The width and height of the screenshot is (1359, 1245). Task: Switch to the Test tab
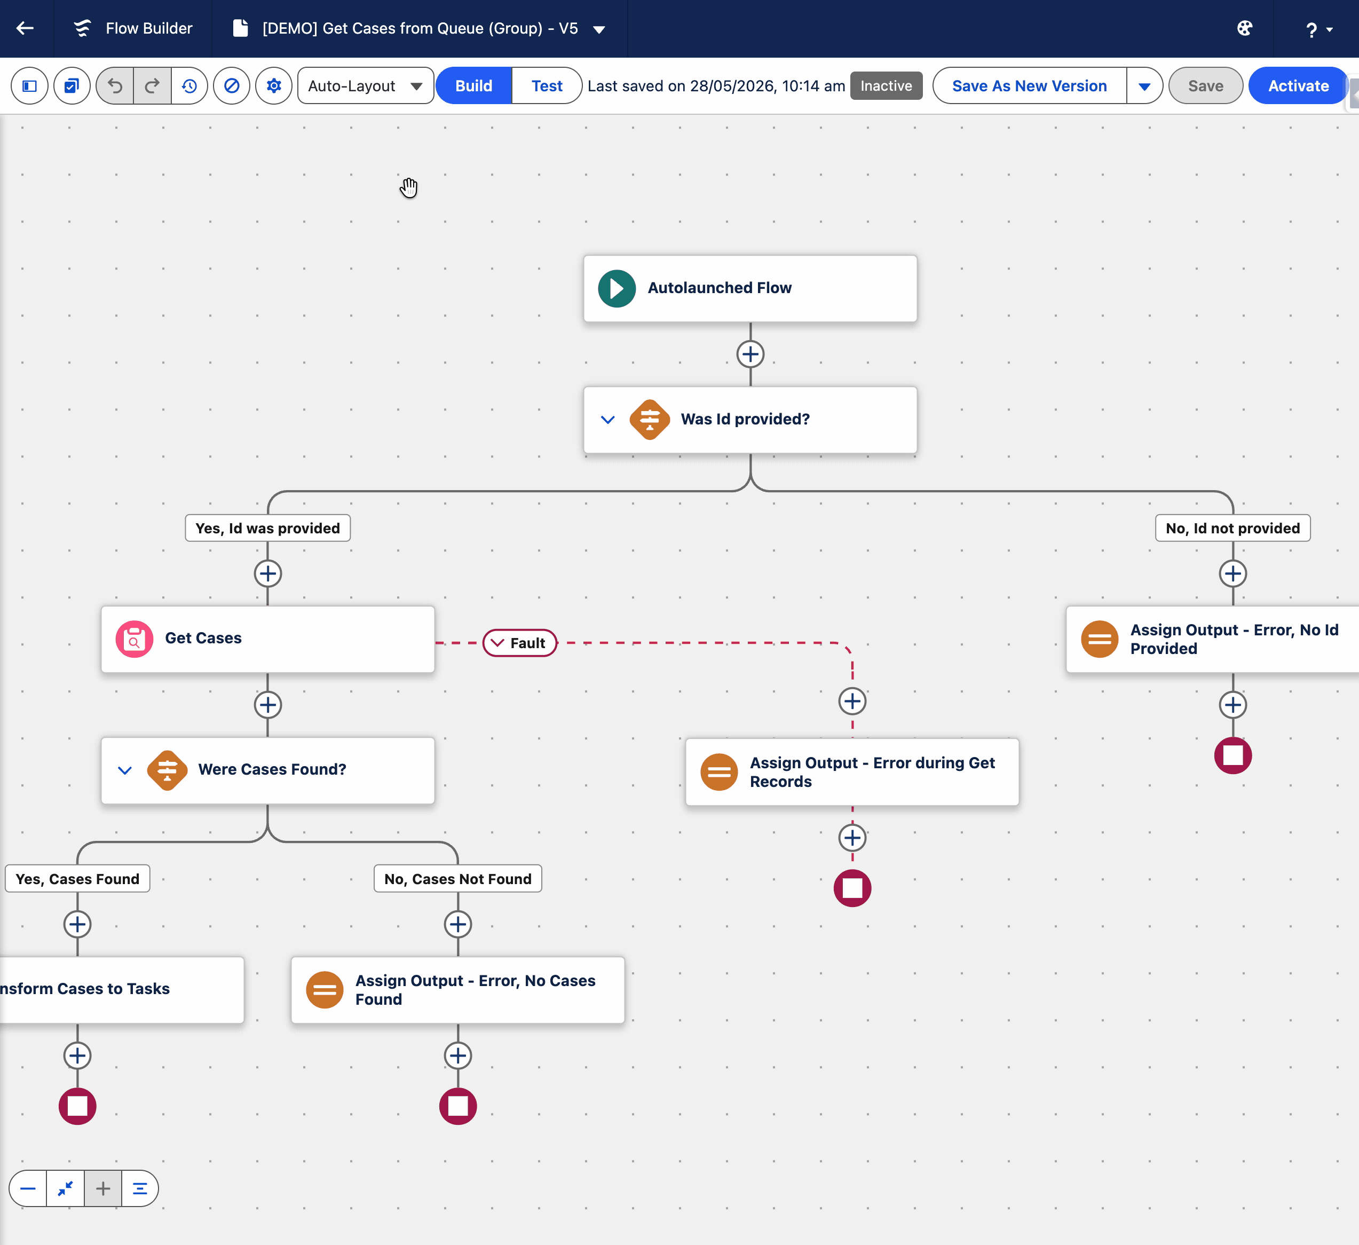(547, 85)
